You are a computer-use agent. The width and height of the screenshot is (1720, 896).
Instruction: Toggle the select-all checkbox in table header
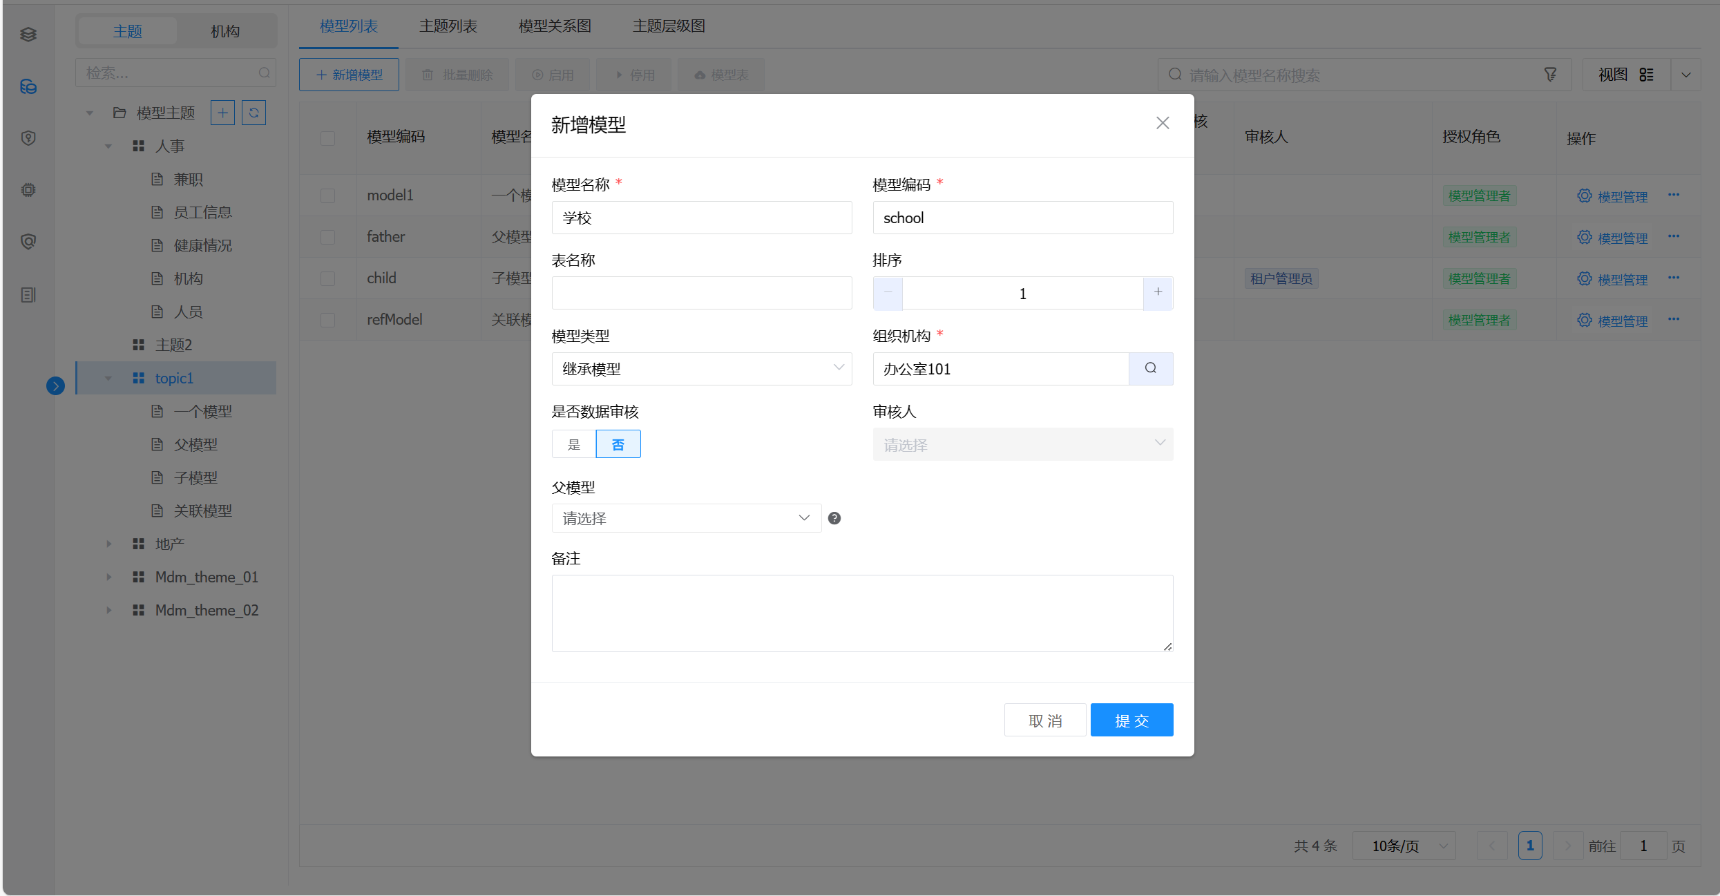pos(328,138)
